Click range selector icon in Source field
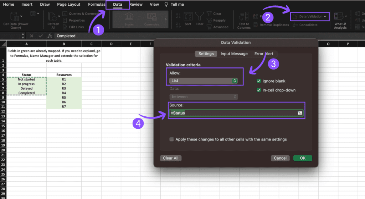365x199 pixels. 300,113
